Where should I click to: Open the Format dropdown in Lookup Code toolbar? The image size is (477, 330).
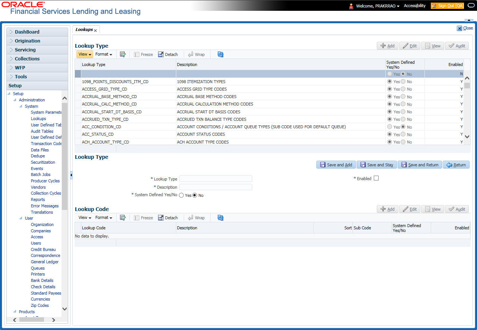pos(104,218)
